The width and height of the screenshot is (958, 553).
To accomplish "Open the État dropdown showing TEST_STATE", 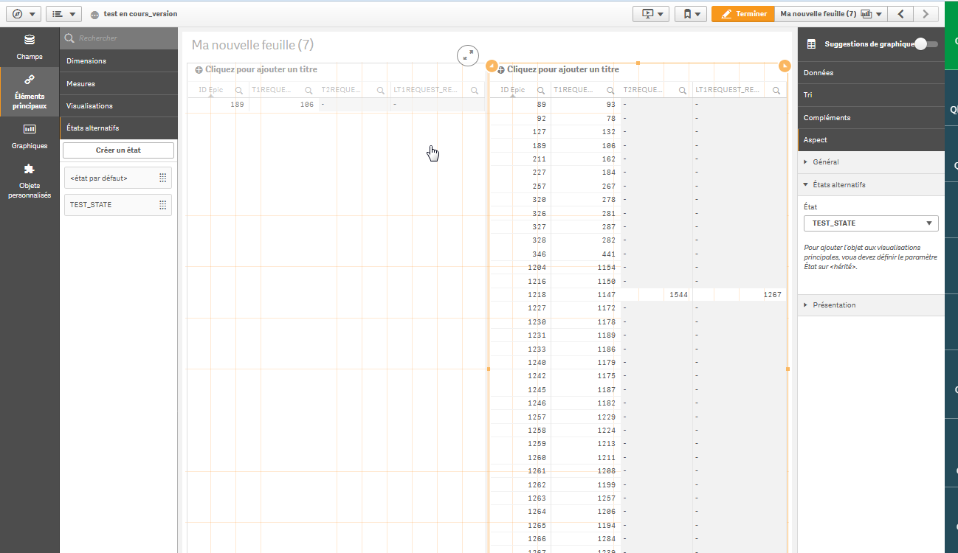I will 871,223.
